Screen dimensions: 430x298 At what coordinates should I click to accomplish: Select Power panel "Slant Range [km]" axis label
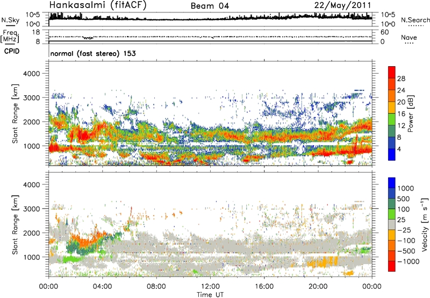pyautogui.click(x=15, y=113)
